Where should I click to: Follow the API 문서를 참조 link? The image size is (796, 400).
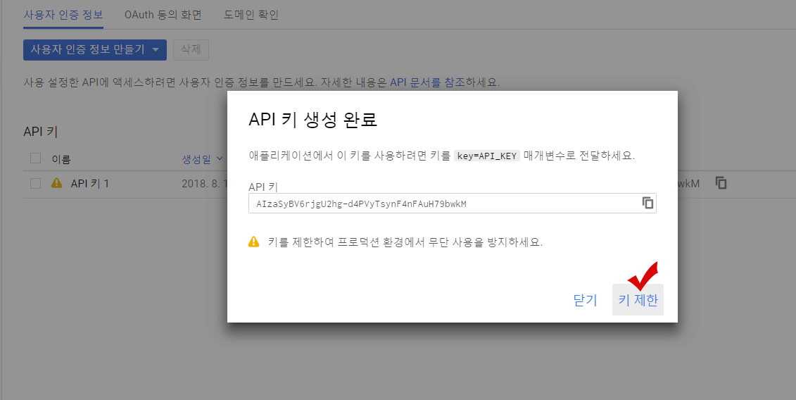[427, 82]
